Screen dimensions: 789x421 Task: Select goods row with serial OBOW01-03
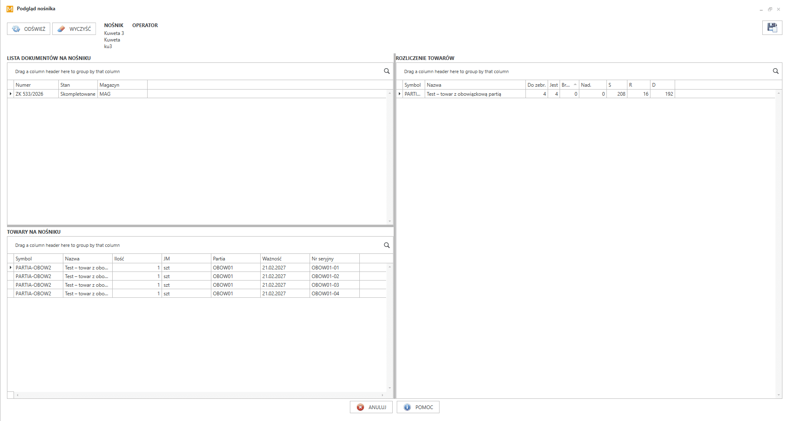click(197, 285)
